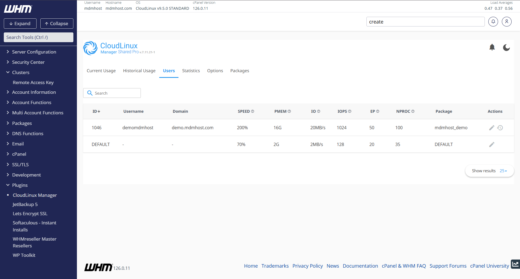The width and height of the screenshot is (520, 279).
Task: Click the EP column help icon
Action: (x=378, y=111)
